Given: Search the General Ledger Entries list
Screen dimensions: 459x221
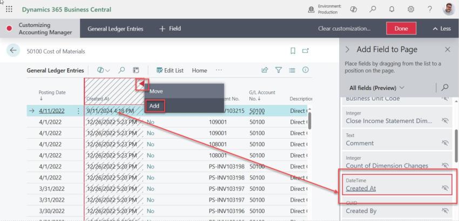Looking at the screenshot, I should (x=122, y=70).
